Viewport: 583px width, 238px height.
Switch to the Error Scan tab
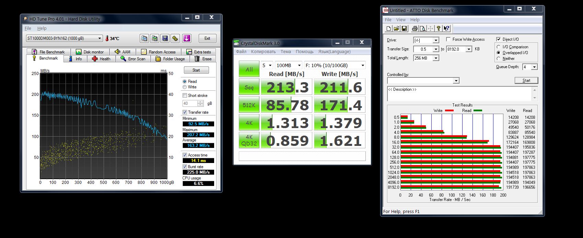pyautogui.click(x=133, y=59)
